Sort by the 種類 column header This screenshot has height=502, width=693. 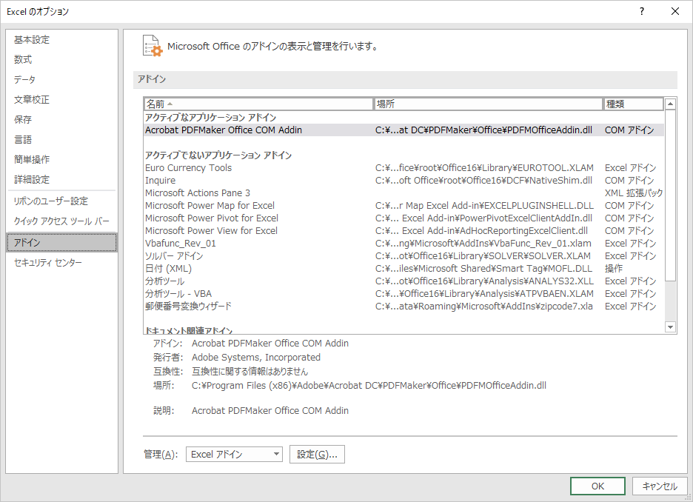[x=633, y=104]
